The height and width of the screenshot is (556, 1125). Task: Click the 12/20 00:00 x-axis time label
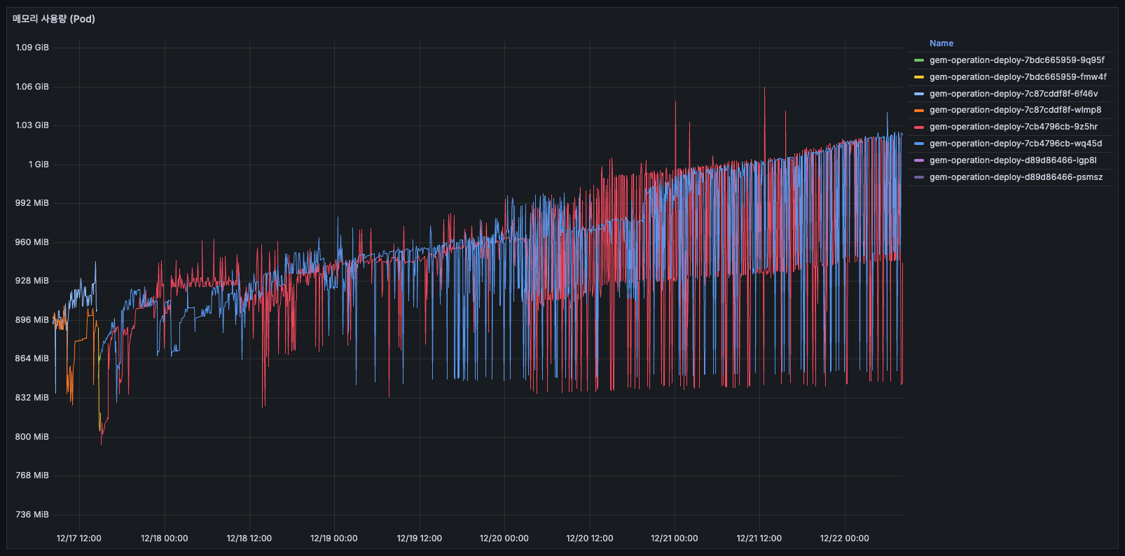pyautogui.click(x=504, y=538)
